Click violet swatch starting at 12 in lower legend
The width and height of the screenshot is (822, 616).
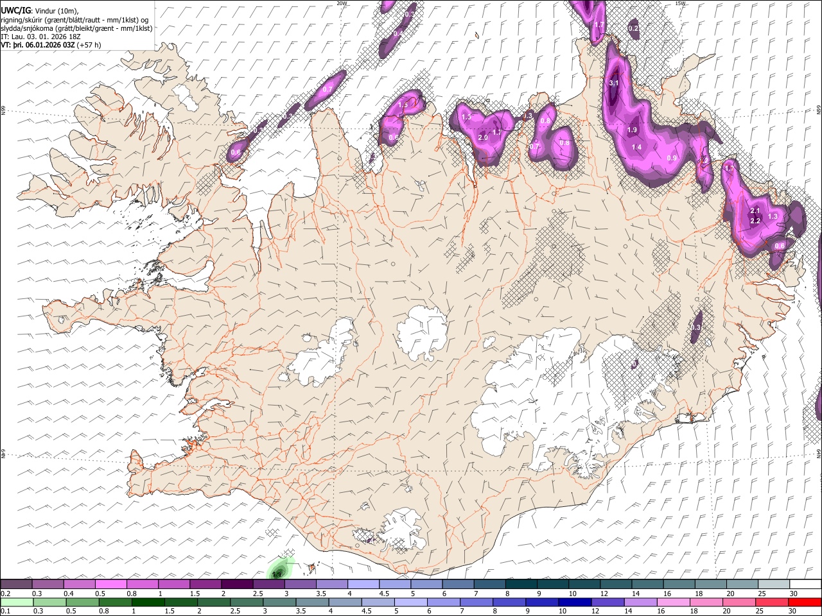pyautogui.click(x=608, y=602)
